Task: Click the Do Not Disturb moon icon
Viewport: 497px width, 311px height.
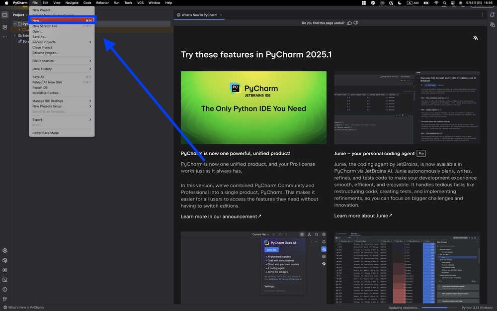Action: [x=400, y=3]
